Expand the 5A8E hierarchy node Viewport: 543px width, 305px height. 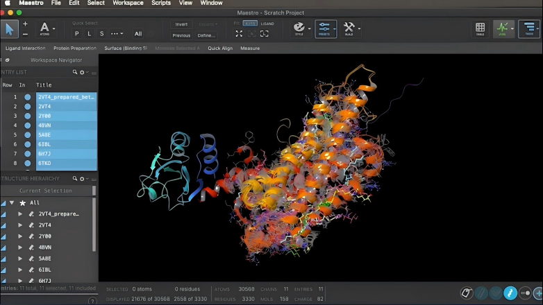coord(20,259)
